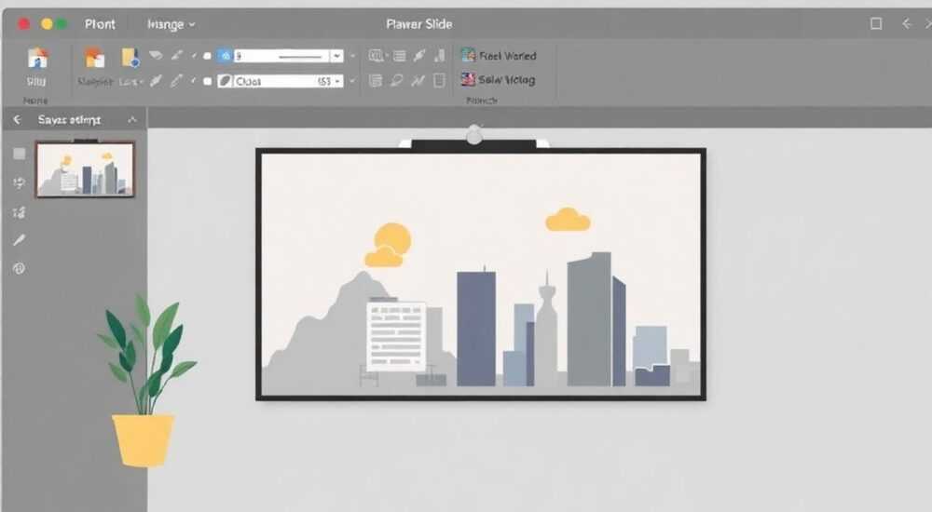932x512 pixels.
Task: Select the text document shape on the slide
Action: 396,336
